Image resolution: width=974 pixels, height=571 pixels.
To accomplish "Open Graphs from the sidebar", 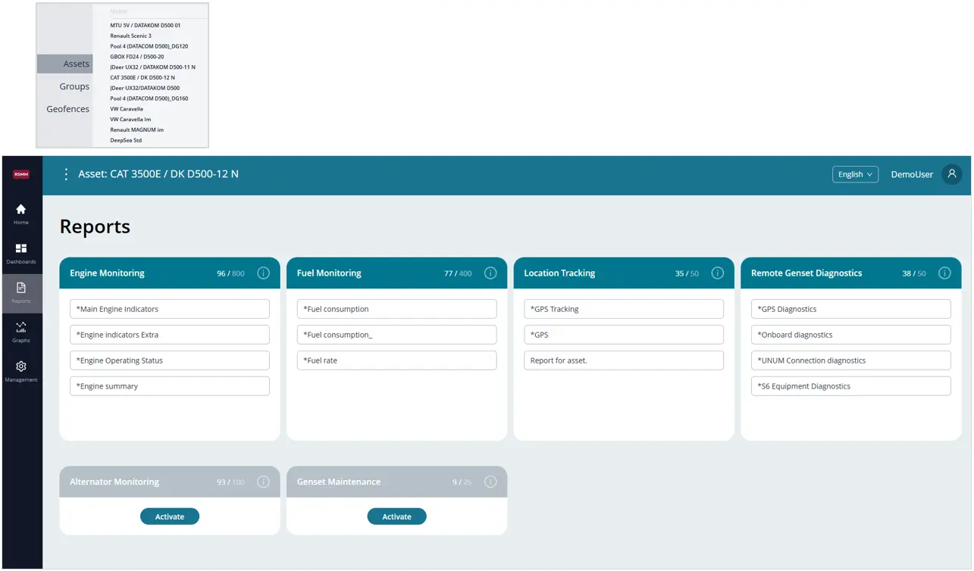I will pos(21,332).
